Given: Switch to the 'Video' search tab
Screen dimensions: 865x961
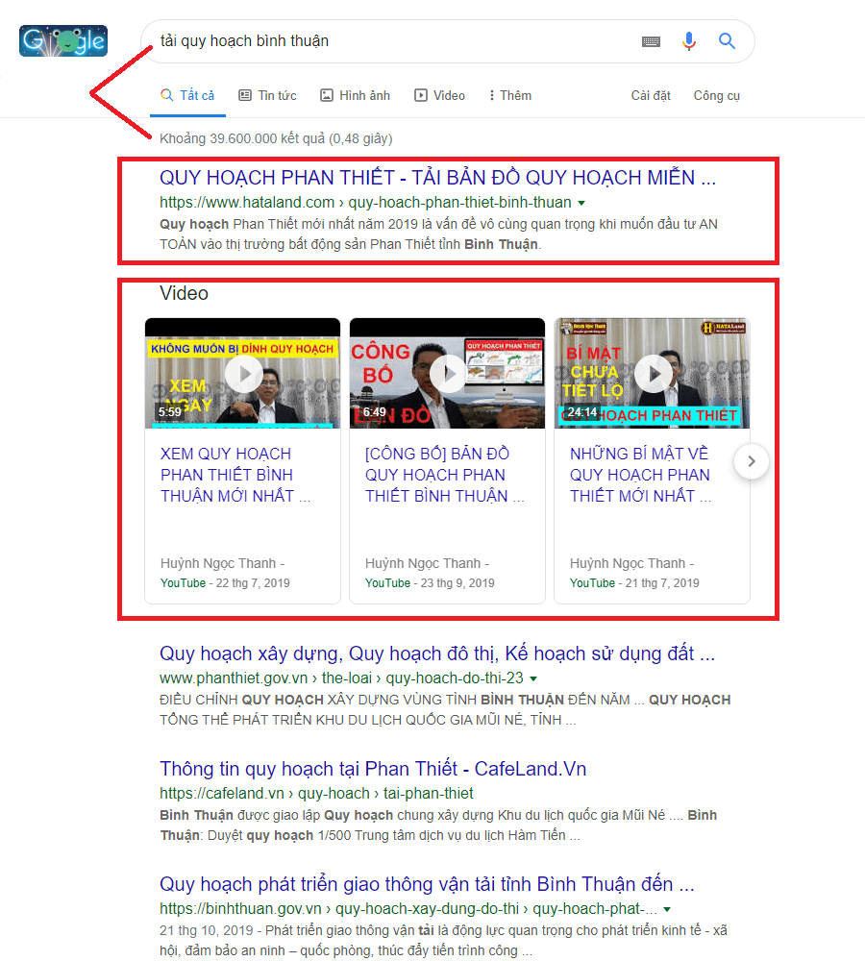Looking at the screenshot, I should (439, 95).
